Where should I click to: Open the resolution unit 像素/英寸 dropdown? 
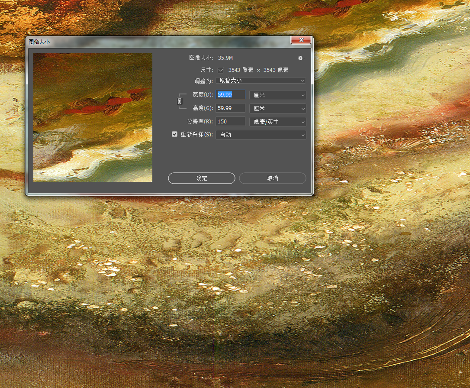point(277,122)
